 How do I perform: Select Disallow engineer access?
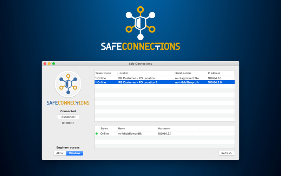click(x=74, y=153)
